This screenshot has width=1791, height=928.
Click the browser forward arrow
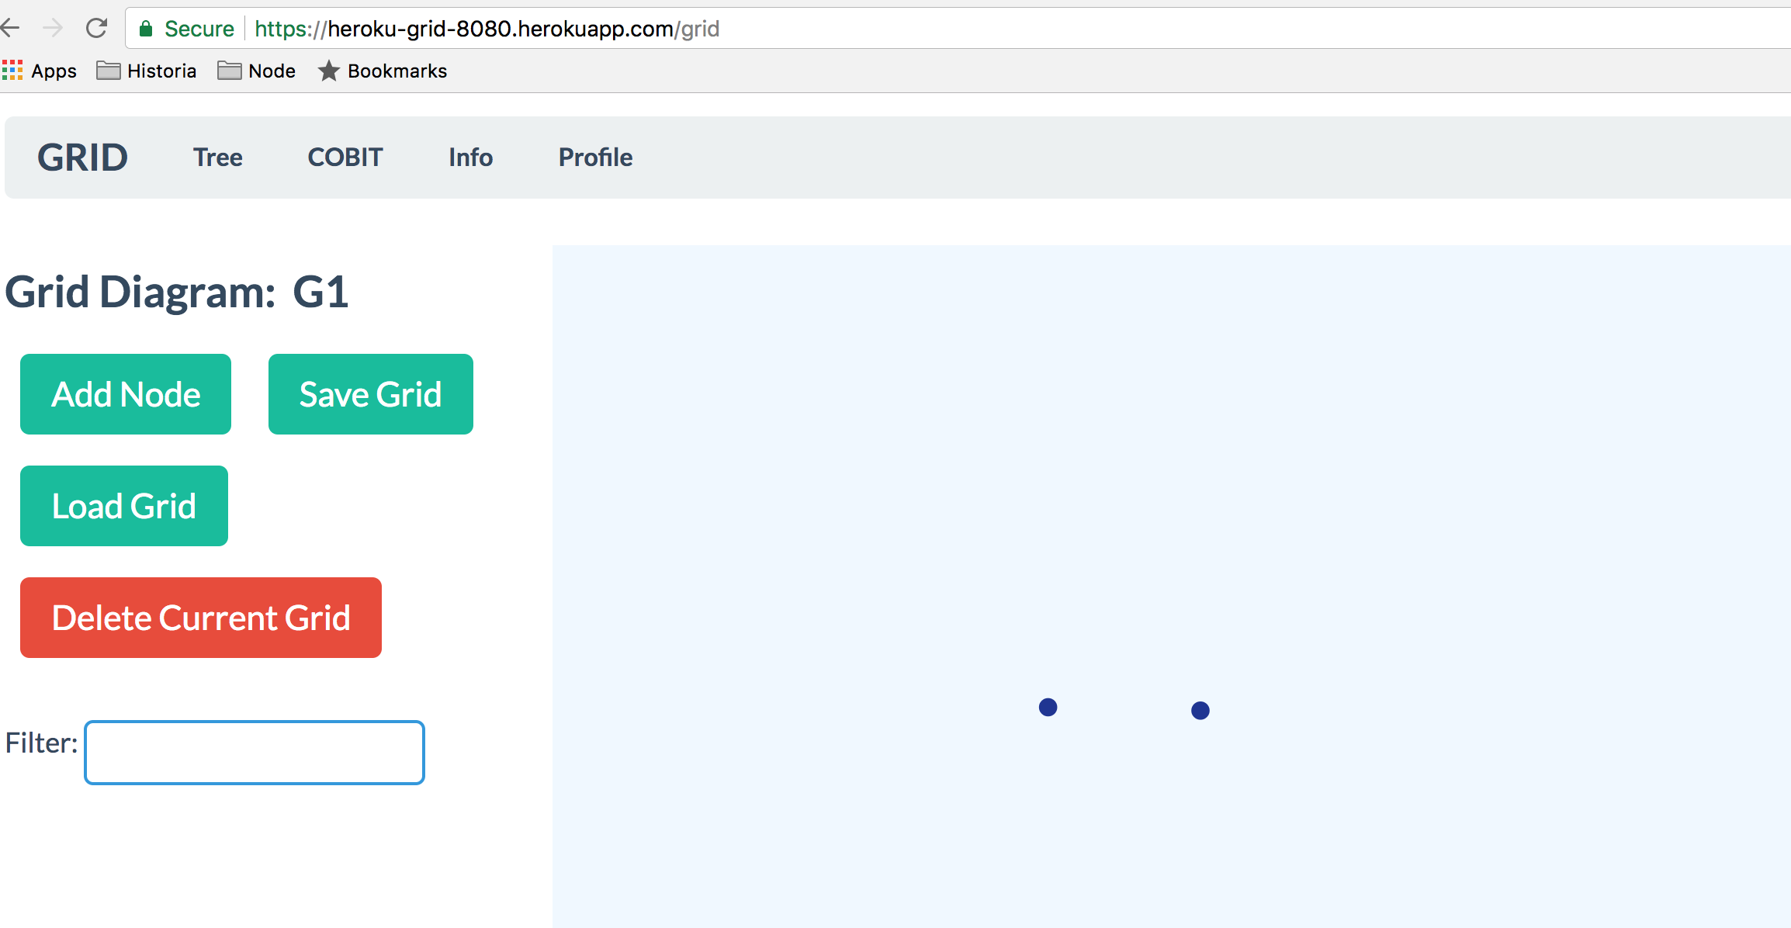coord(53,29)
